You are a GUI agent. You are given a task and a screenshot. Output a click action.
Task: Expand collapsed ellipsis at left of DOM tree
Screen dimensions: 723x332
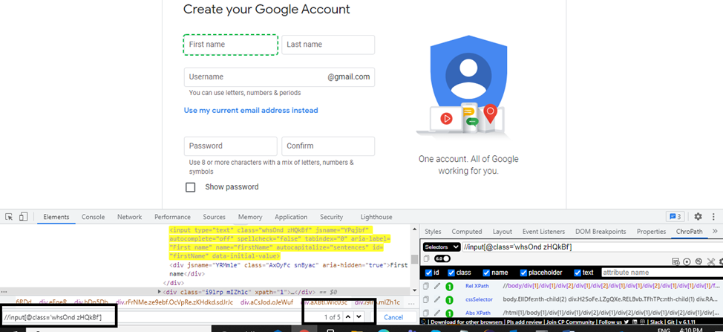4,292
